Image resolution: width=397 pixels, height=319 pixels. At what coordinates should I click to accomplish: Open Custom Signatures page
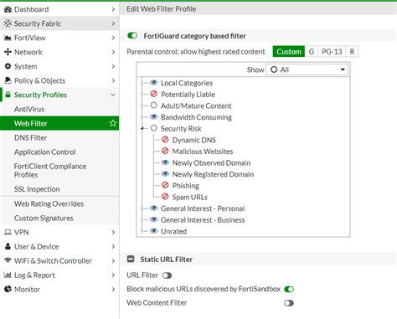pyautogui.click(x=59, y=218)
